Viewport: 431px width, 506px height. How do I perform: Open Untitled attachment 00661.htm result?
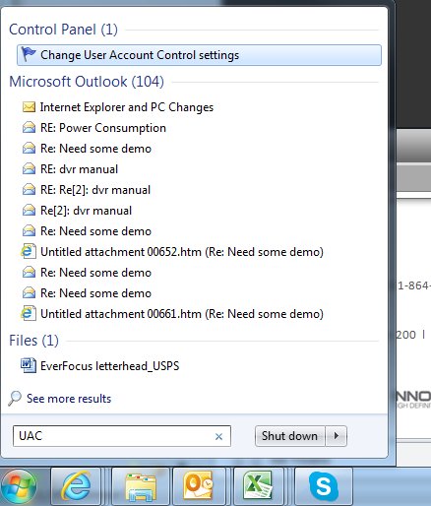point(182,314)
